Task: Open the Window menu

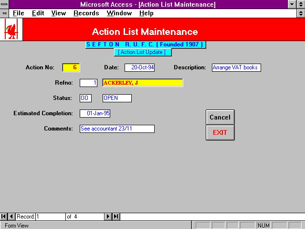Action: click(119, 13)
